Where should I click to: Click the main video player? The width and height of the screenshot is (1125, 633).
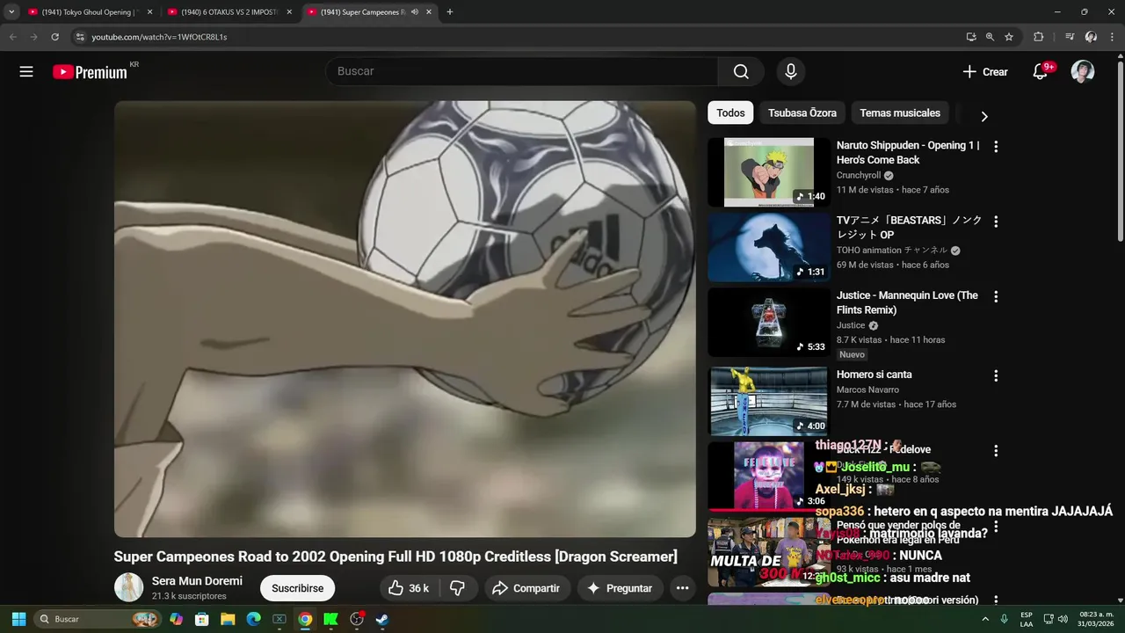[404, 319]
